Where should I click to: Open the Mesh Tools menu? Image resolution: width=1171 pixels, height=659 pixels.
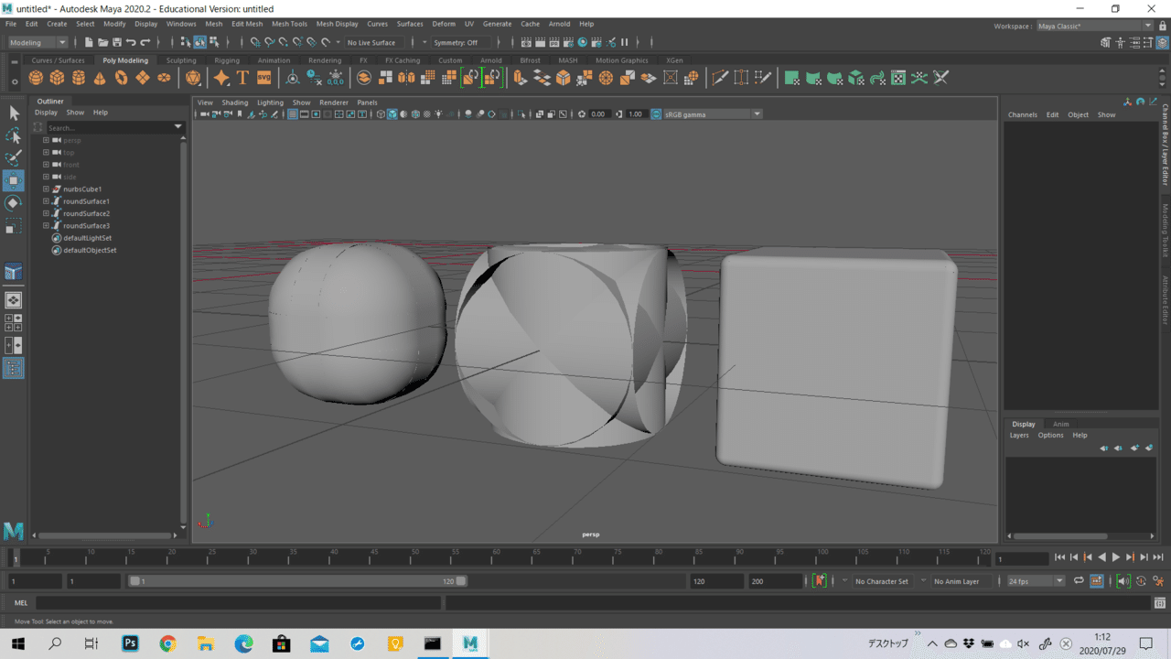point(289,24)
